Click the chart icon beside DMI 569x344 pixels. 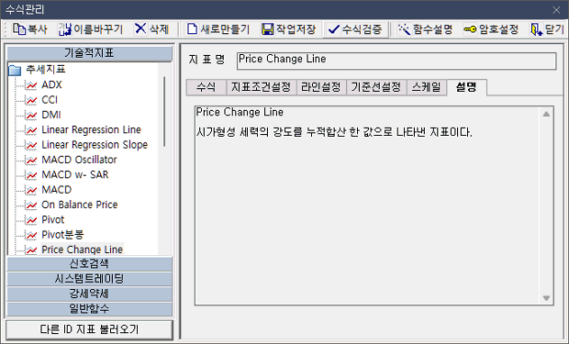click(31, 115)
